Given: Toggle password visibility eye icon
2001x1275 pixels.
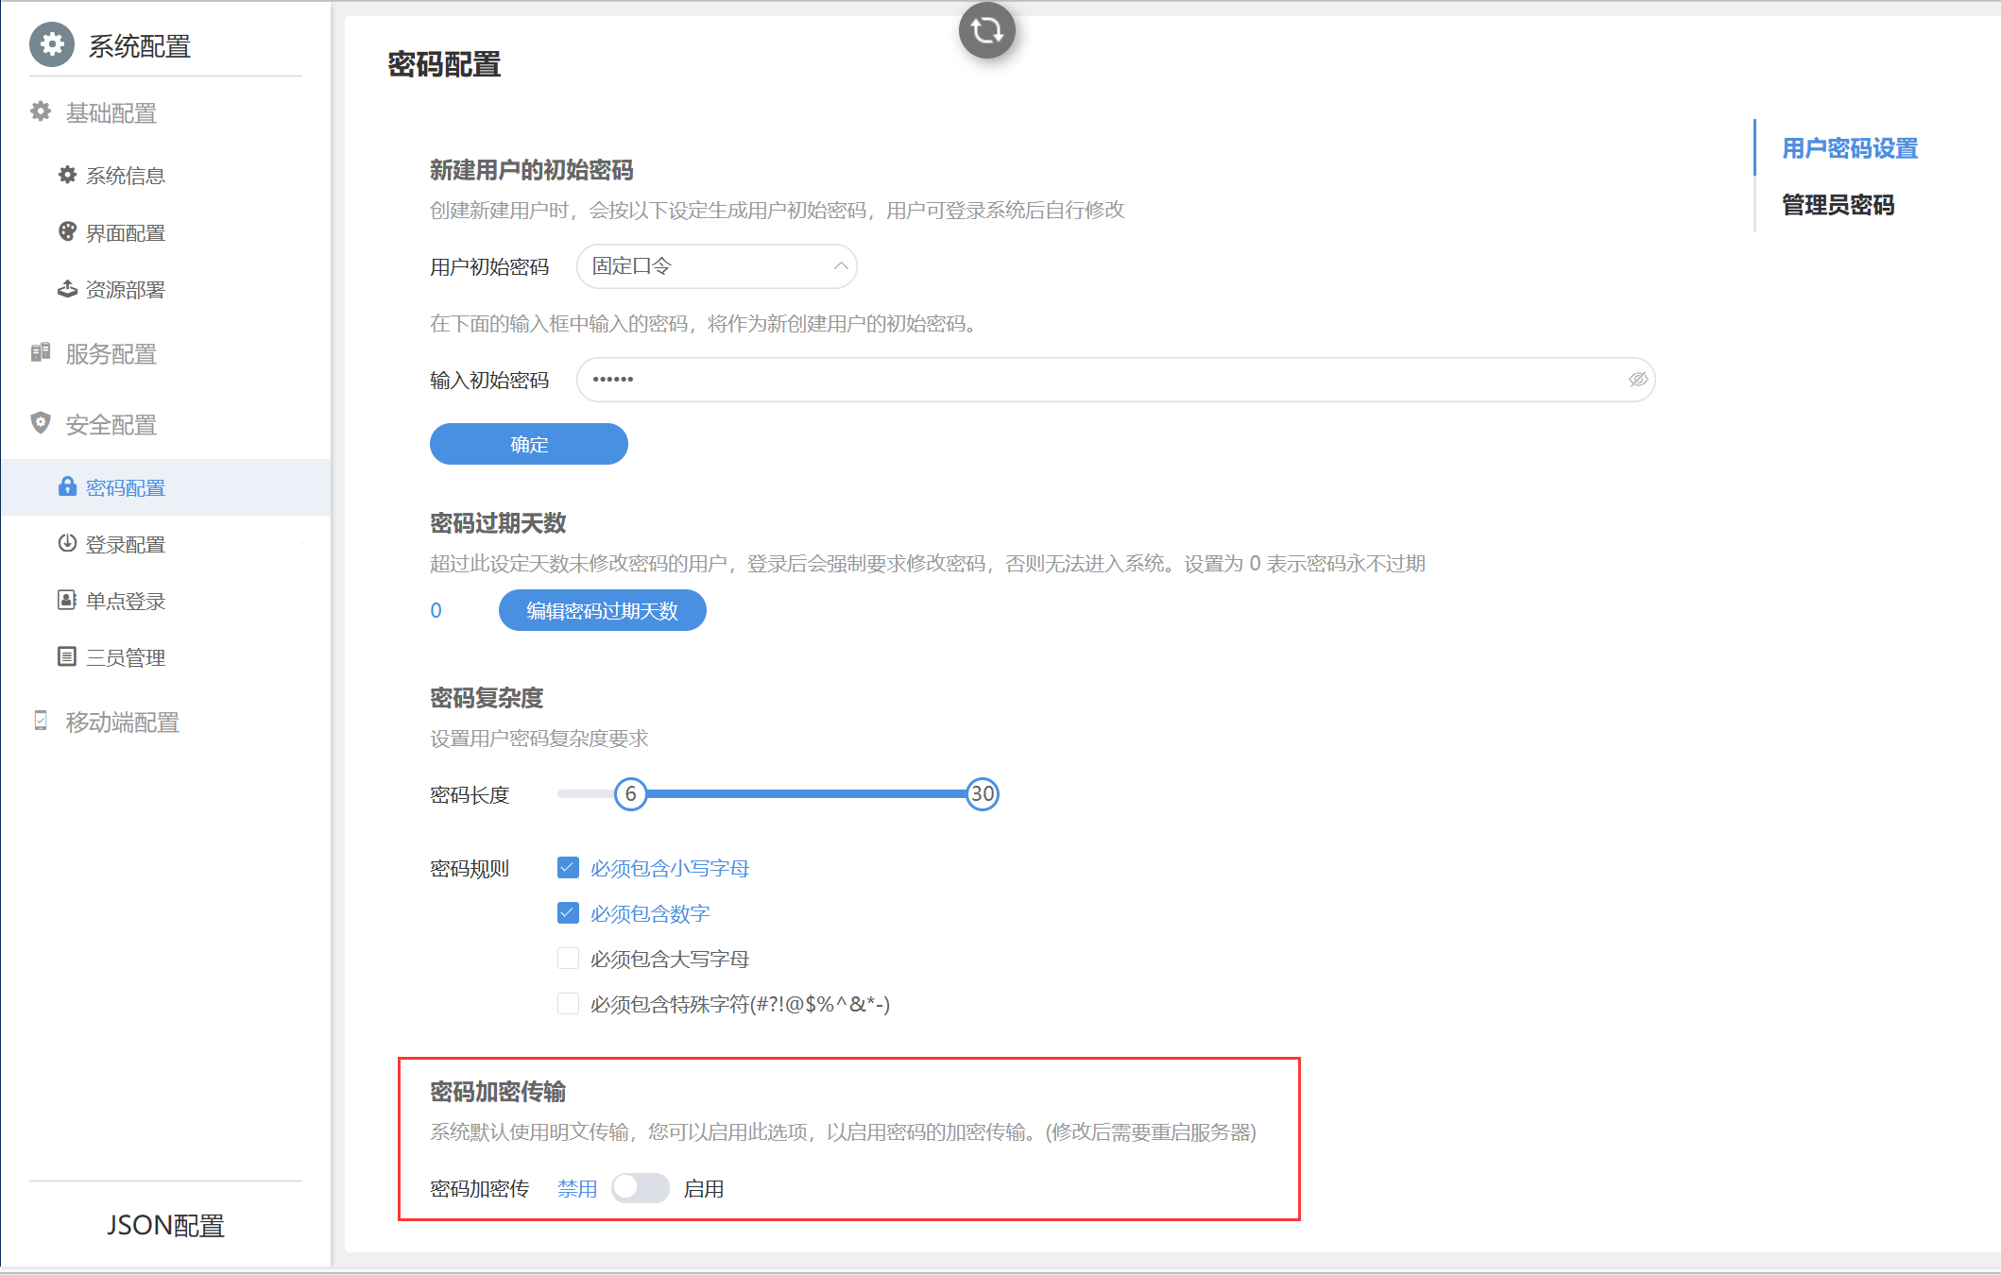Looking at the screenshot, I should click(1637, 380).
